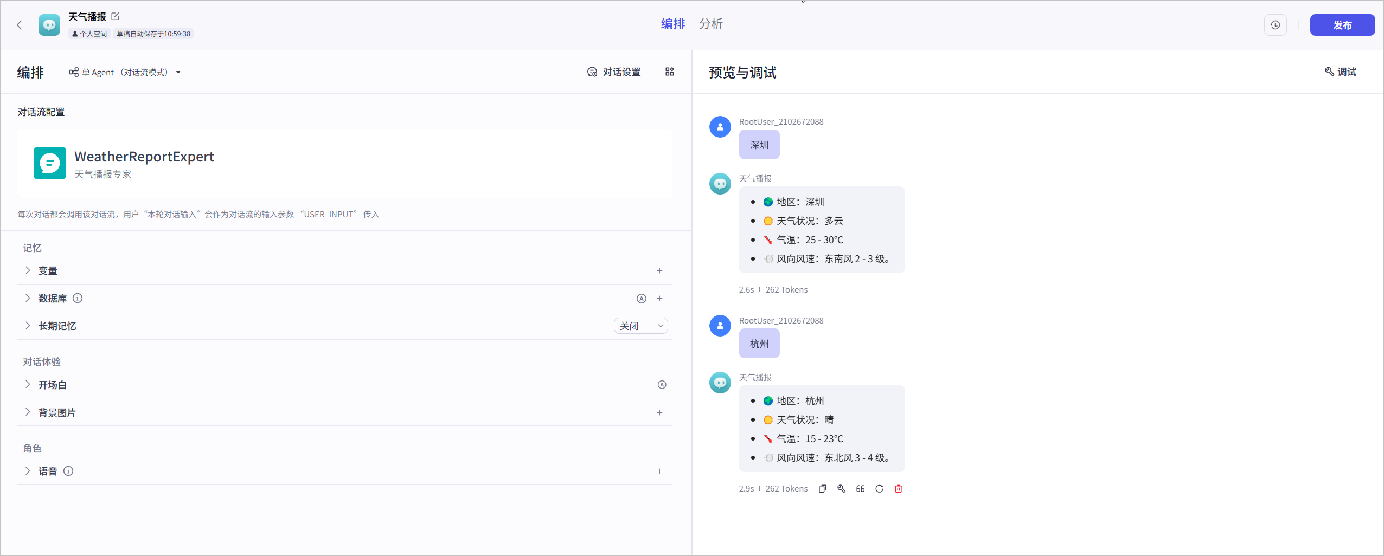Image resolution: width=1384 pixels, height=556 pixels.
Task: Open the grid layout icon beside 对话设置
Action: [x=670, y=72]
